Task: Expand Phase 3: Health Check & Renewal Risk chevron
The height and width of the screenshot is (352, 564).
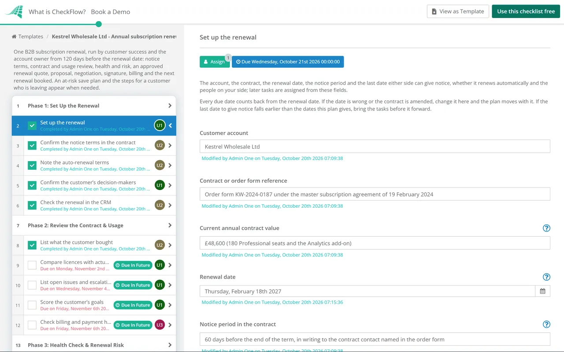Action: (170, 345)
